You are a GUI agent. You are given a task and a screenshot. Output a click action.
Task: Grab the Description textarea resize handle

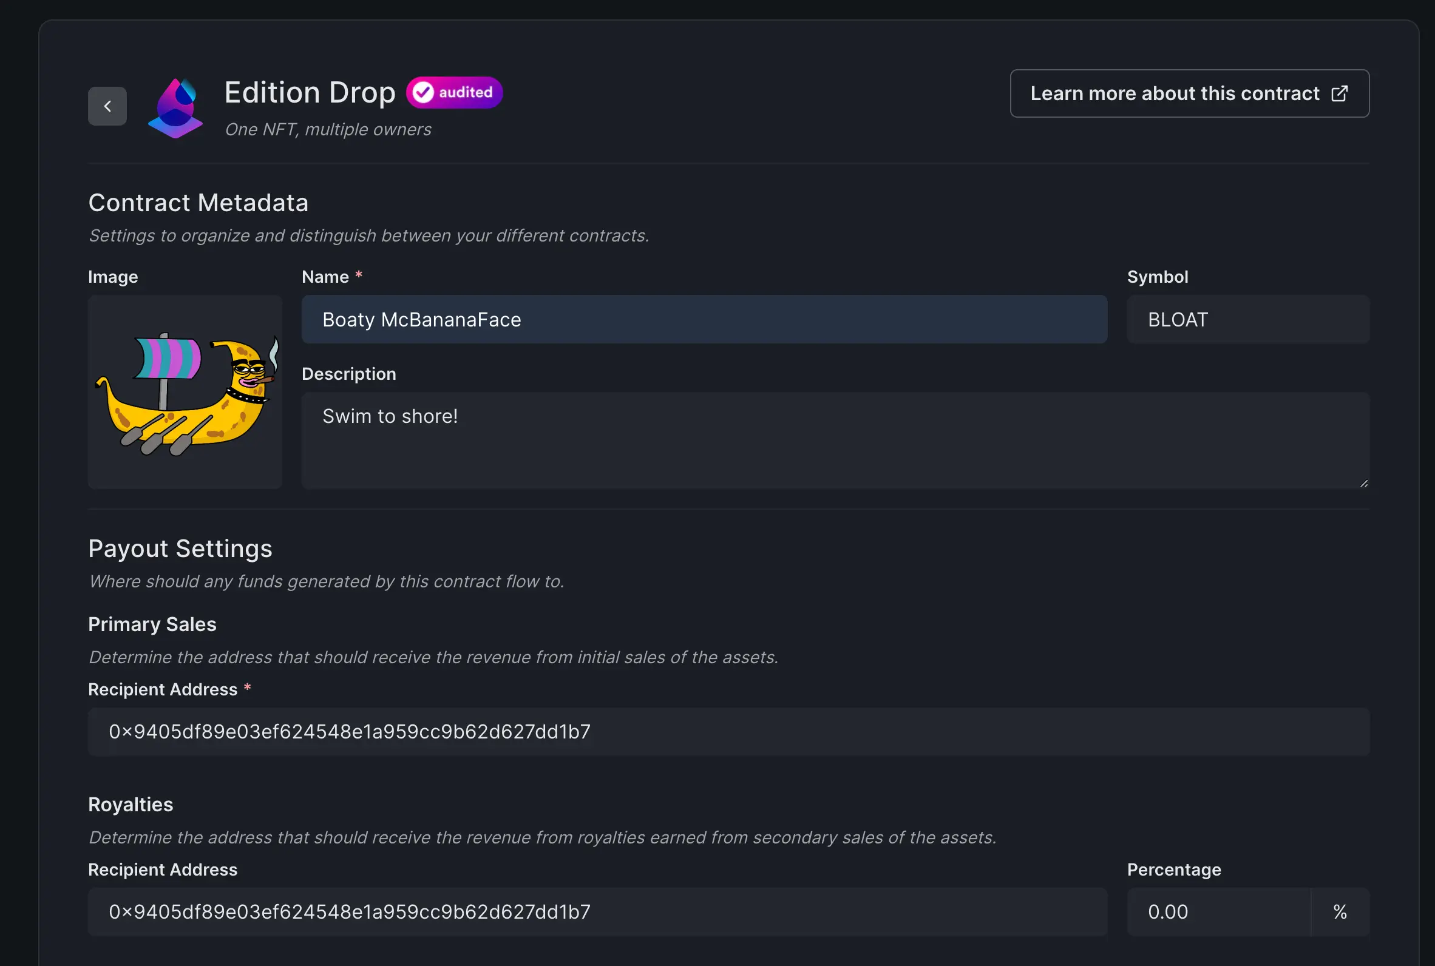click(x=1363, y=484)
